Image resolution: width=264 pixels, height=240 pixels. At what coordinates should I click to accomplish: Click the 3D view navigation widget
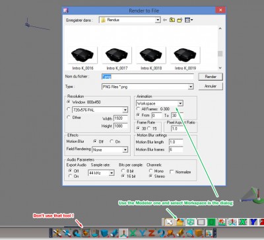point(251,195)
